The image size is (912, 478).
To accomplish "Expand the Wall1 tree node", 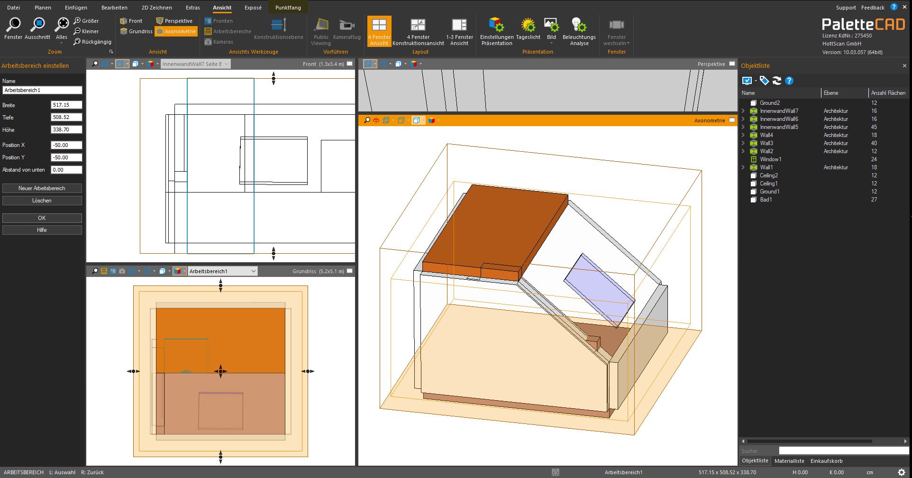I will pos(743,167).
